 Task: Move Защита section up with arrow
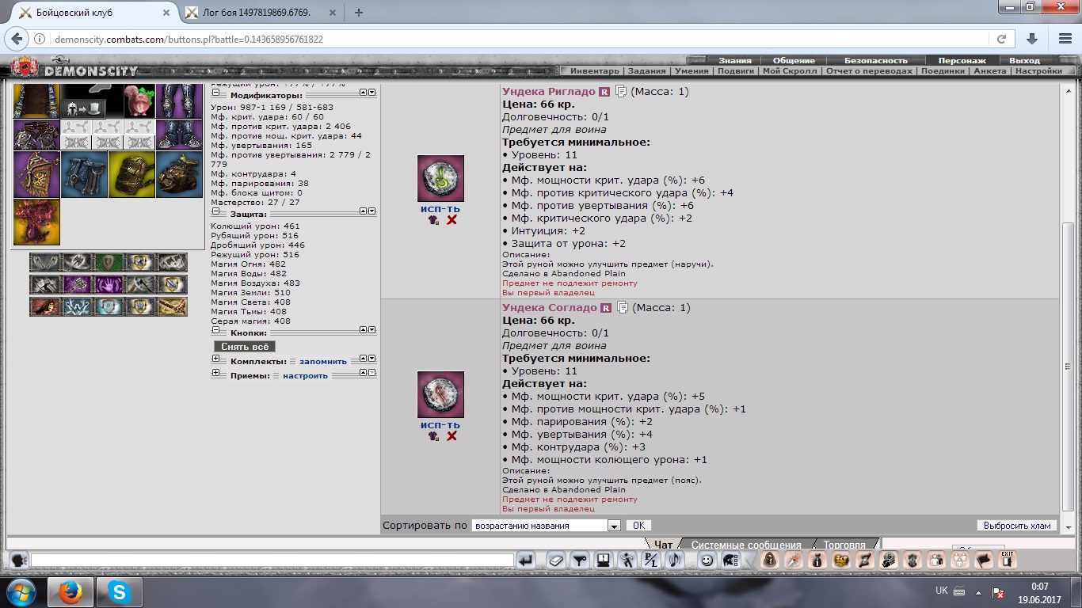[x=364, y=211]
